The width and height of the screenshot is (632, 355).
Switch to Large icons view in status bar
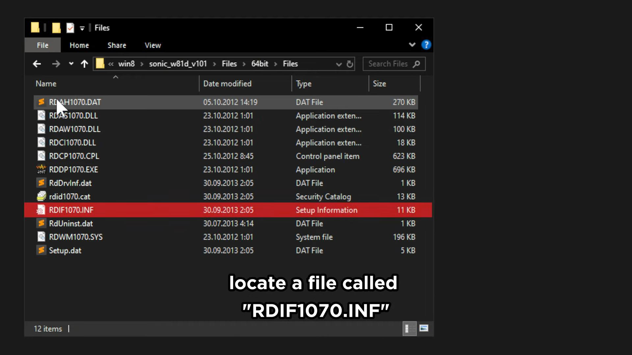[424, 328]
